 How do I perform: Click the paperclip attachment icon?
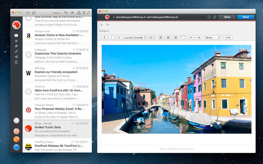click(214, 17)
